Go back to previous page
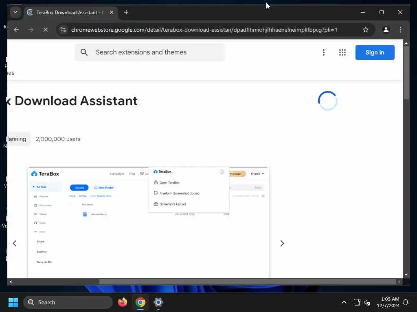Image resolution: width=417 pixels, height=312 pixels. pyautogui.click(x=16, y=30)
